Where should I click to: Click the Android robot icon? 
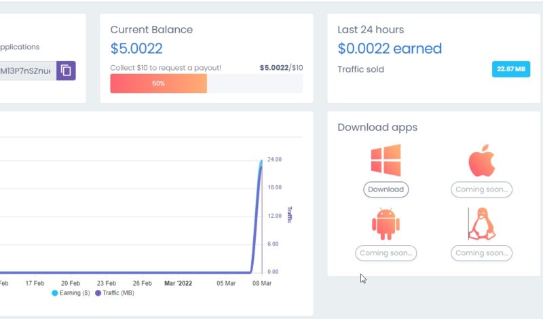[386, 224]
